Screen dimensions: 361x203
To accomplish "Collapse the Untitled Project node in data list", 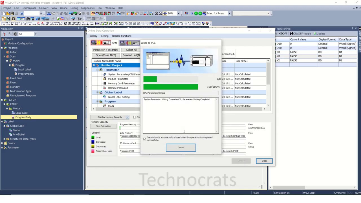I will pos(94,65).
